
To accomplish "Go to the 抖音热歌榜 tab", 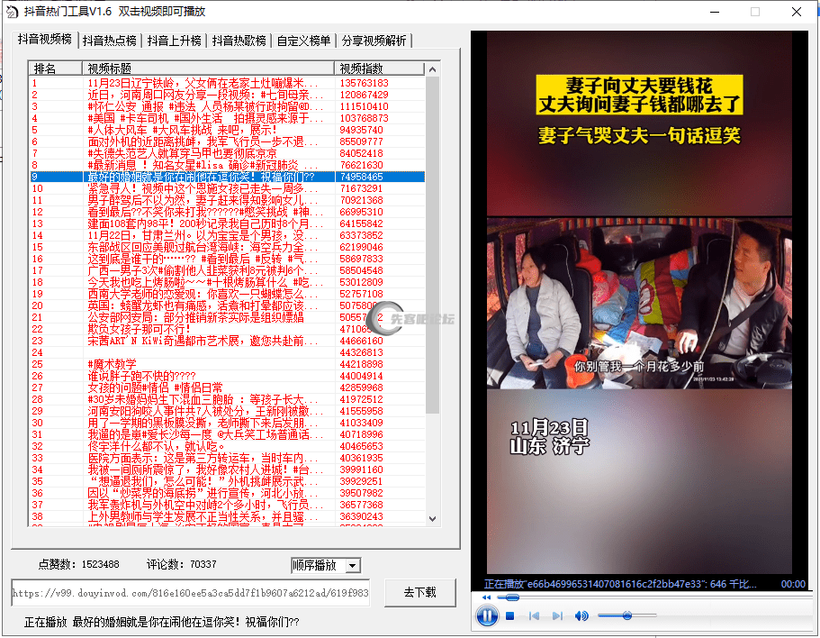I will click(239, 41).
